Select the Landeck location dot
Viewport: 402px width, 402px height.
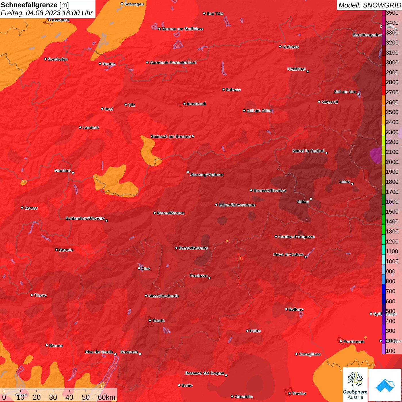pyautogui.click(x=80, y=127)
